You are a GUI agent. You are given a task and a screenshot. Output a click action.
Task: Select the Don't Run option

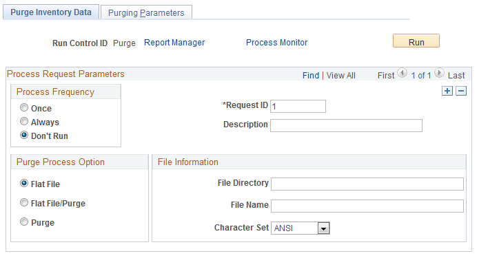24,135
